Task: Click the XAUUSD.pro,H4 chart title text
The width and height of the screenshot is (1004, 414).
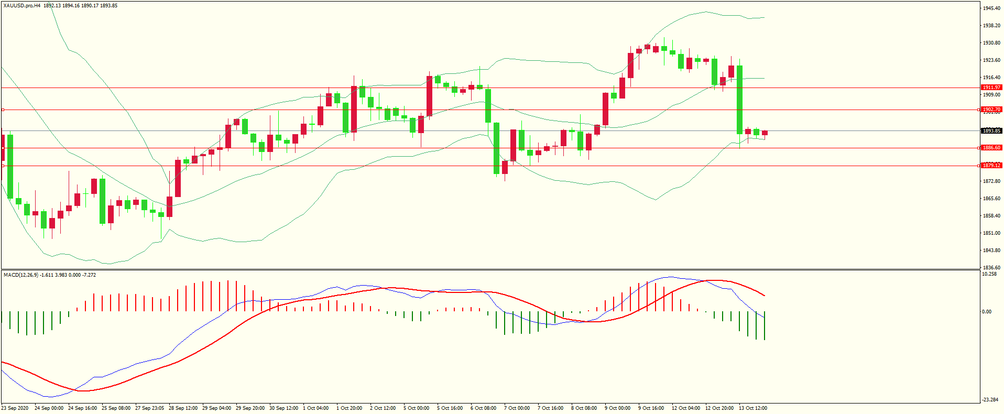Action: (x=22, y=6)
